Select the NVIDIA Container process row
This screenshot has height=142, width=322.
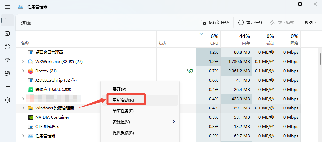(x=52, y=117)
